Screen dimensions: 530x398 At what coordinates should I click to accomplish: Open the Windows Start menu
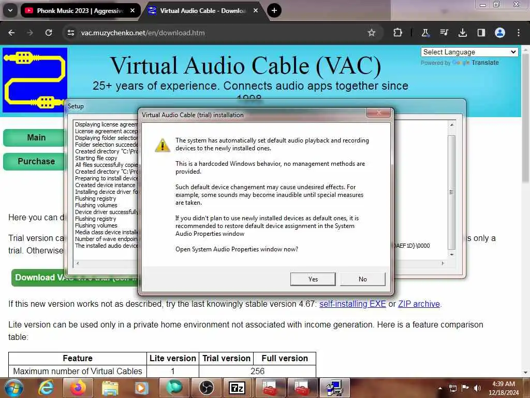tap(13, 388)
